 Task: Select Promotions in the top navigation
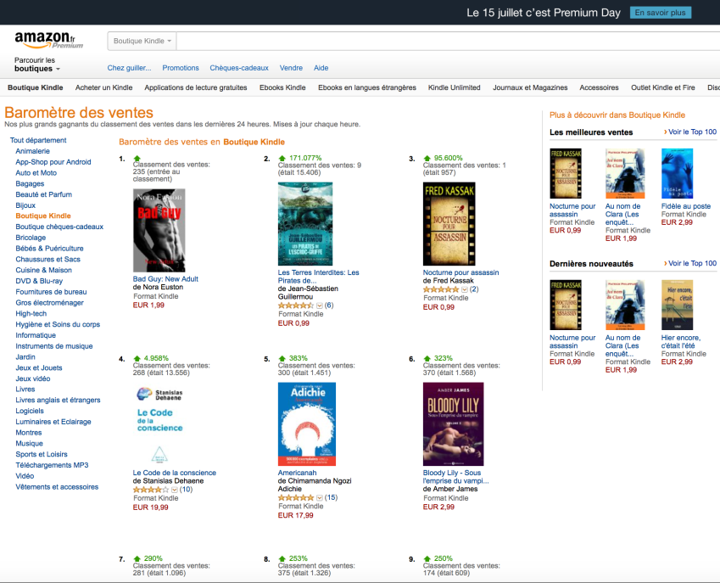coord(181,68)
